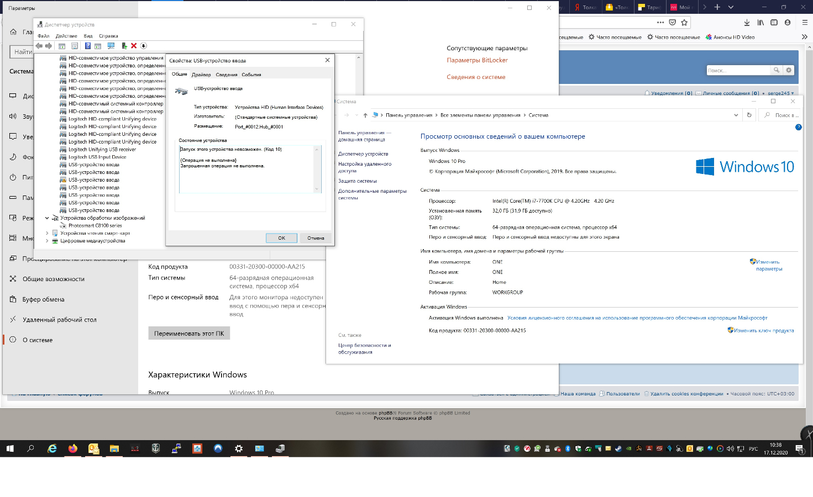Click the forum Поиск search field
The width and height of the screenshot is (813, 497).
coord(738,70)
